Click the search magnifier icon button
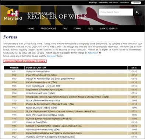Screen dimensions: 145x139 coord(137,12)
